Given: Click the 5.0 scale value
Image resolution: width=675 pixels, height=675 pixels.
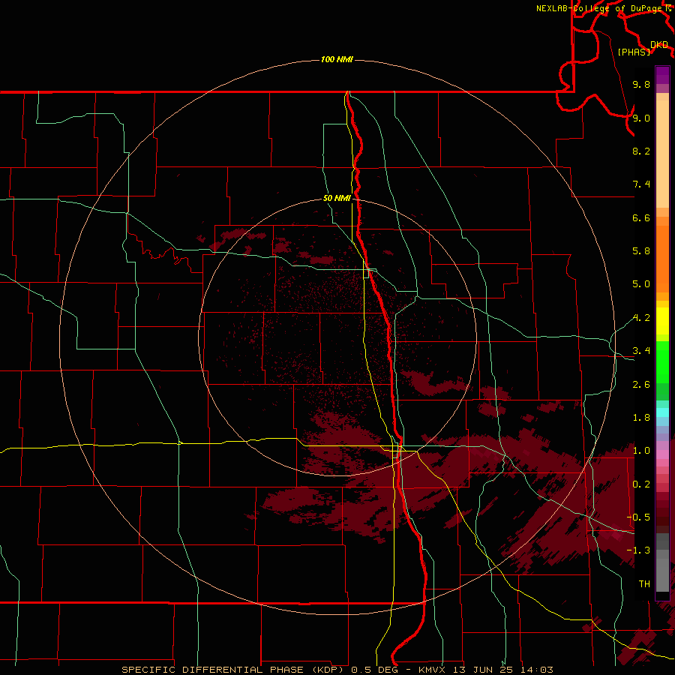Looking at the screenshot, I should click(x=641, y=284).
